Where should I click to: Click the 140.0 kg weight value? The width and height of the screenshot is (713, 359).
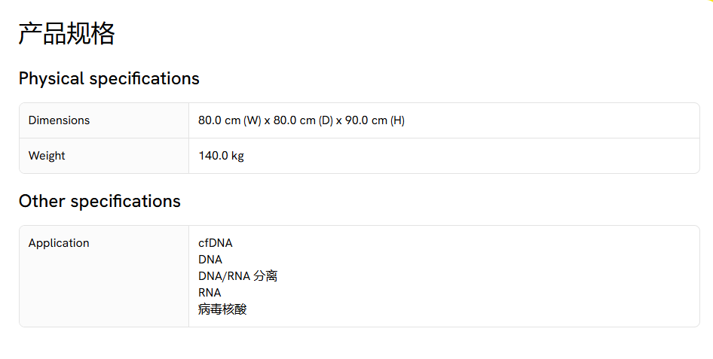[221, 156]
